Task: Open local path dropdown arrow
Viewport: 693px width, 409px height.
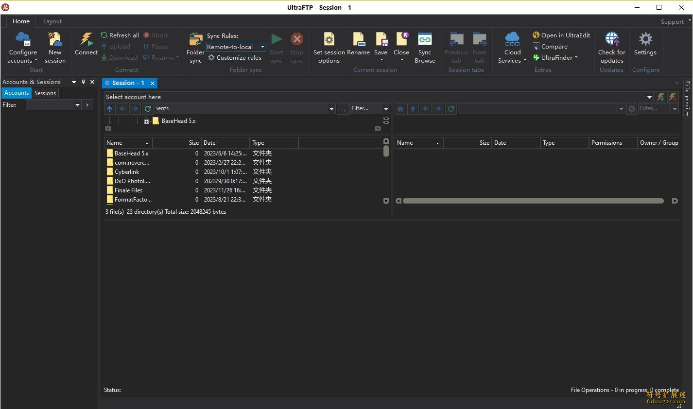Action: (331, 109)
